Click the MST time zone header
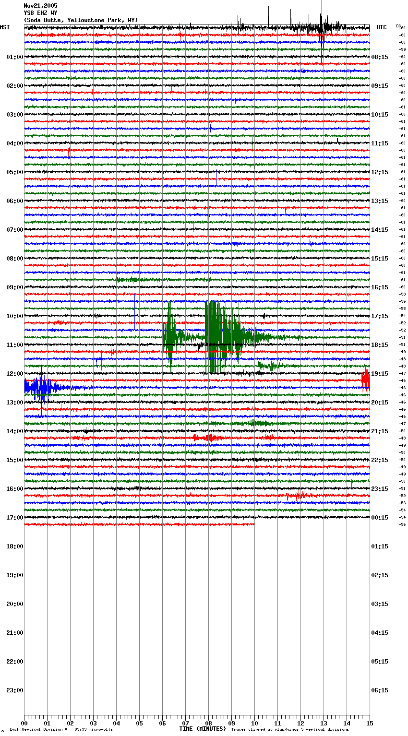Screen dimensions: 408x736 [5, 27]
